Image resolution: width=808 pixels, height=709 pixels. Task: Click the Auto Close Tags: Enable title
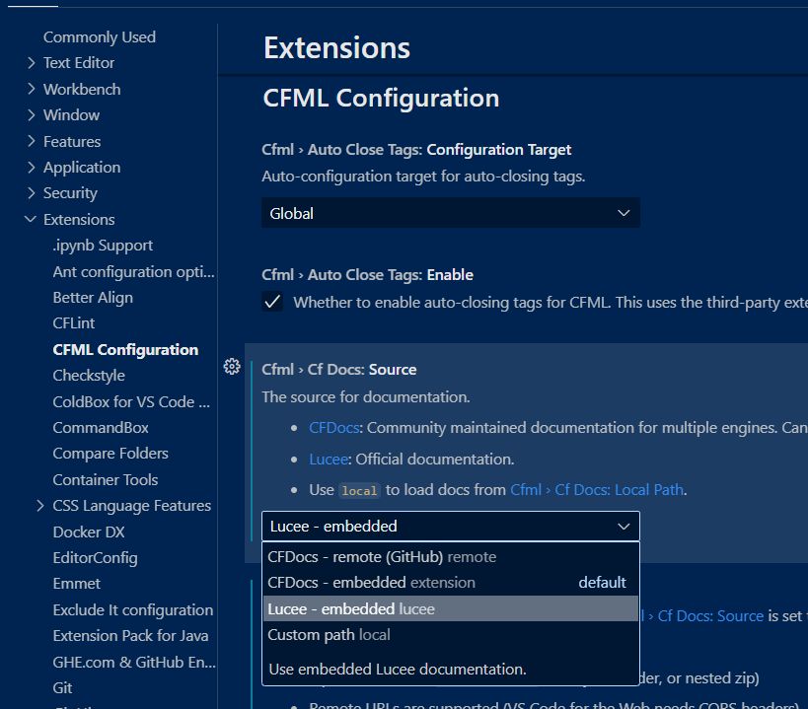(367, 275)
